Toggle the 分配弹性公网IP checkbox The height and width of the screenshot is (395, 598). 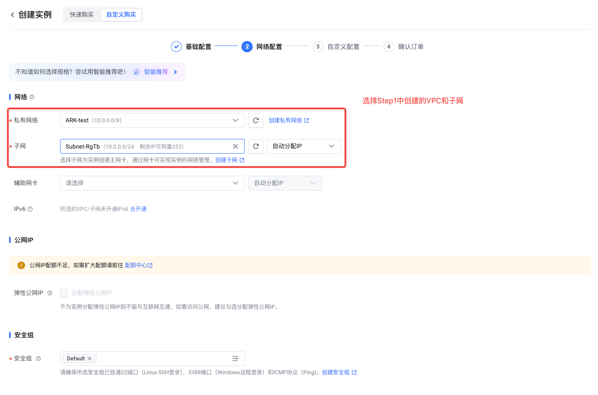click(64, 293)
